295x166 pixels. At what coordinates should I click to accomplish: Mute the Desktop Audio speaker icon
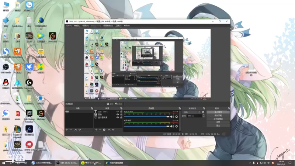tap(172, 126)
